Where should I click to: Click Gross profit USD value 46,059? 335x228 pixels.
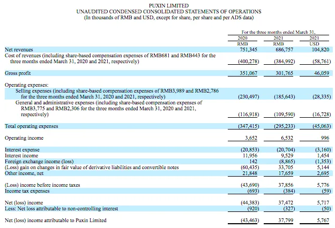pyautogui.click(x=322, y=73)
